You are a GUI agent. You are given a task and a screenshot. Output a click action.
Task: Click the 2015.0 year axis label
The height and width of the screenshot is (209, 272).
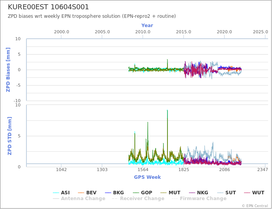click(x=183, y=32)
